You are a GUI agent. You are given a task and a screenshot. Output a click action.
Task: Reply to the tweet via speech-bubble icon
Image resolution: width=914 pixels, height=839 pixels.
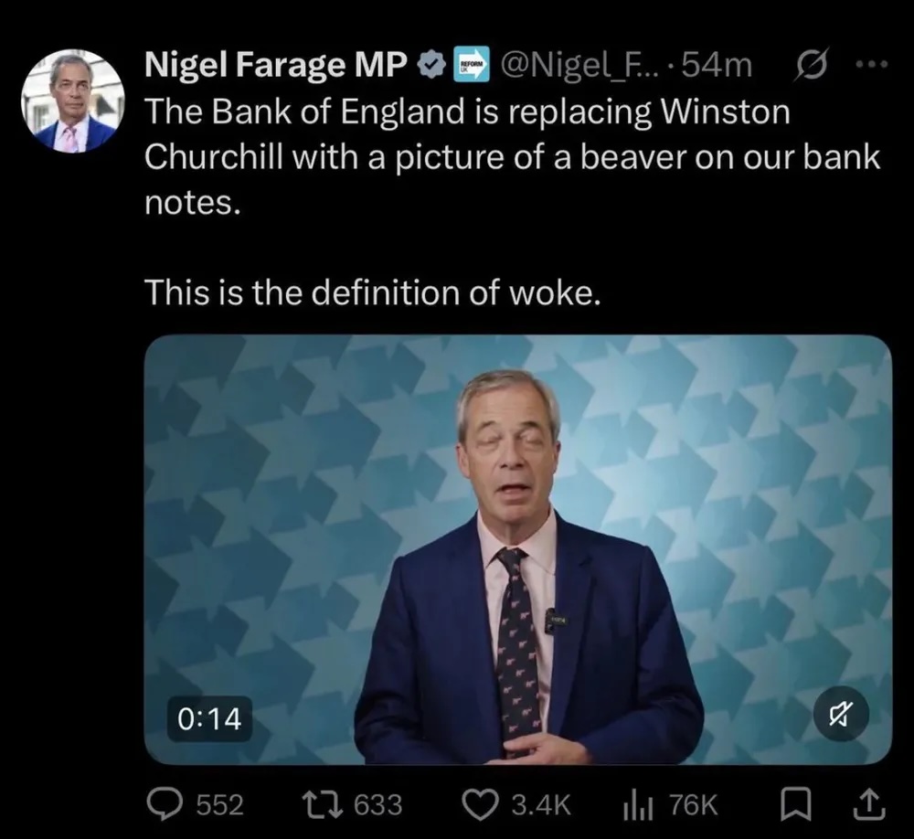pos(165,803)
